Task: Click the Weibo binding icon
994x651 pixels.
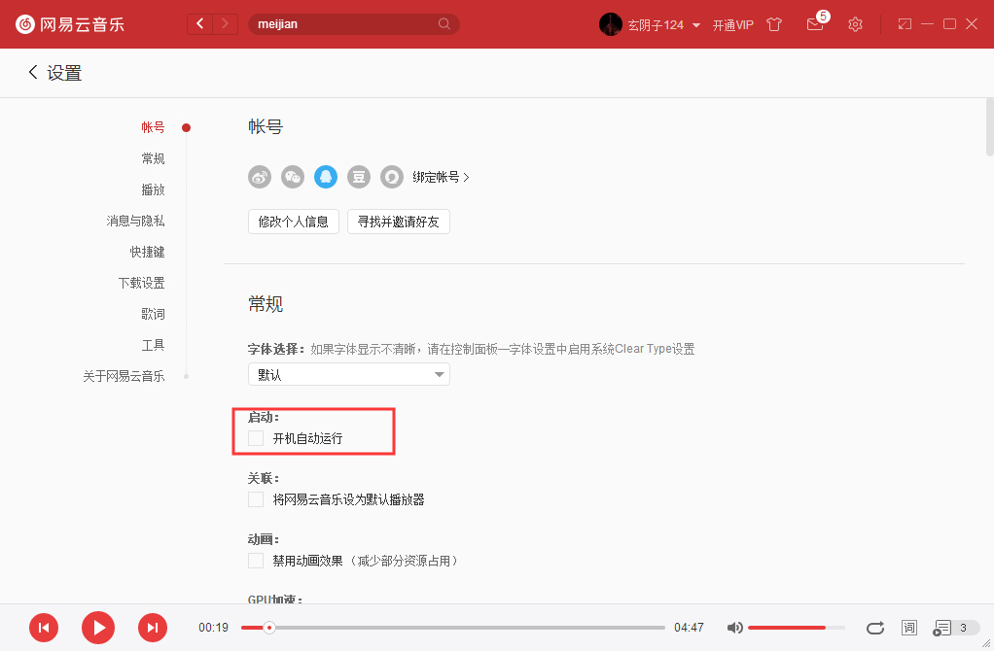Action: click(259, 177)
